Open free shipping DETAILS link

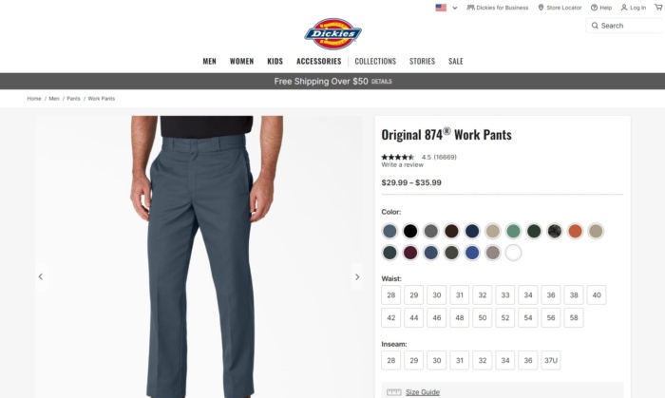click(382, 82)
